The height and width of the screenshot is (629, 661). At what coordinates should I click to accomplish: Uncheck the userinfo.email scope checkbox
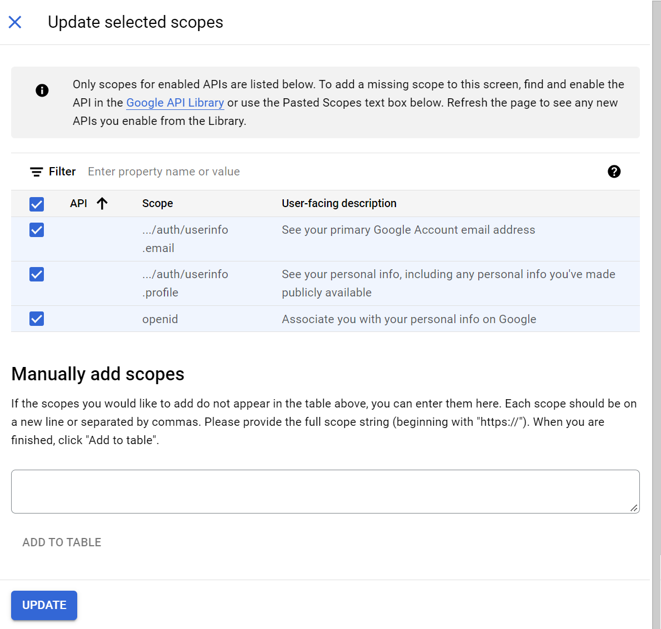click(x=37, y=230)
